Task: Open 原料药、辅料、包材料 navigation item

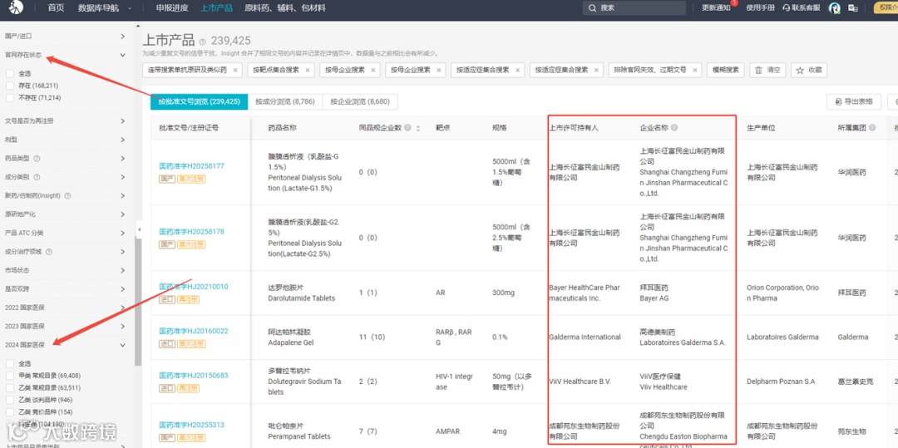Action: pyautogui.click(x=285, y=8)
